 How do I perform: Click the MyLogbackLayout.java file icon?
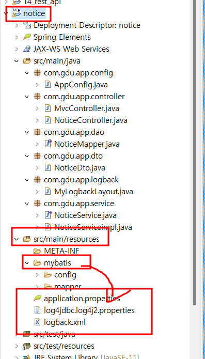pos(48,192)
